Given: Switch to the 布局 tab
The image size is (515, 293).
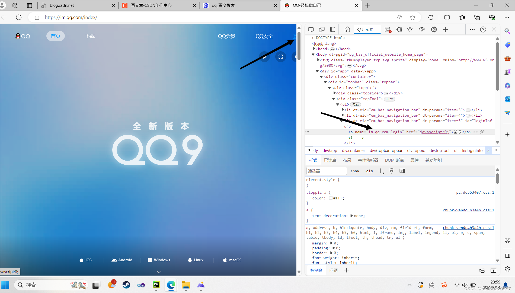Looking at the screenshot, I should (347, 160).
